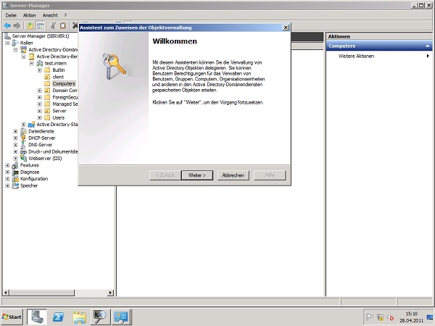435x326 pixels.
Task: Select the DHCP-Server role
Action: tap(41, 138)
